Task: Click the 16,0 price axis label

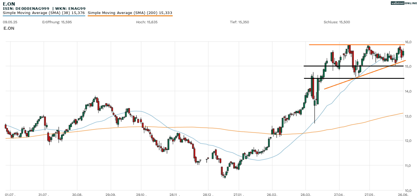Action: coord(408,42)
